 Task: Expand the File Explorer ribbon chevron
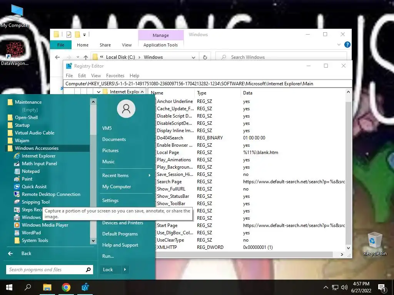tap(339, 45)
